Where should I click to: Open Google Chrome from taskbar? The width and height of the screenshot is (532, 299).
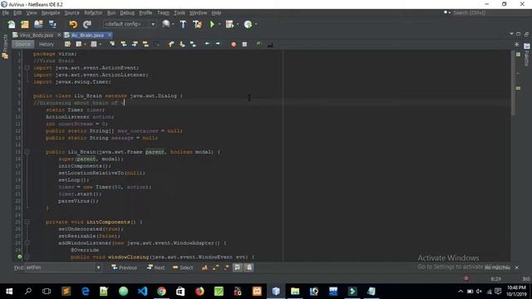[161, 292]
